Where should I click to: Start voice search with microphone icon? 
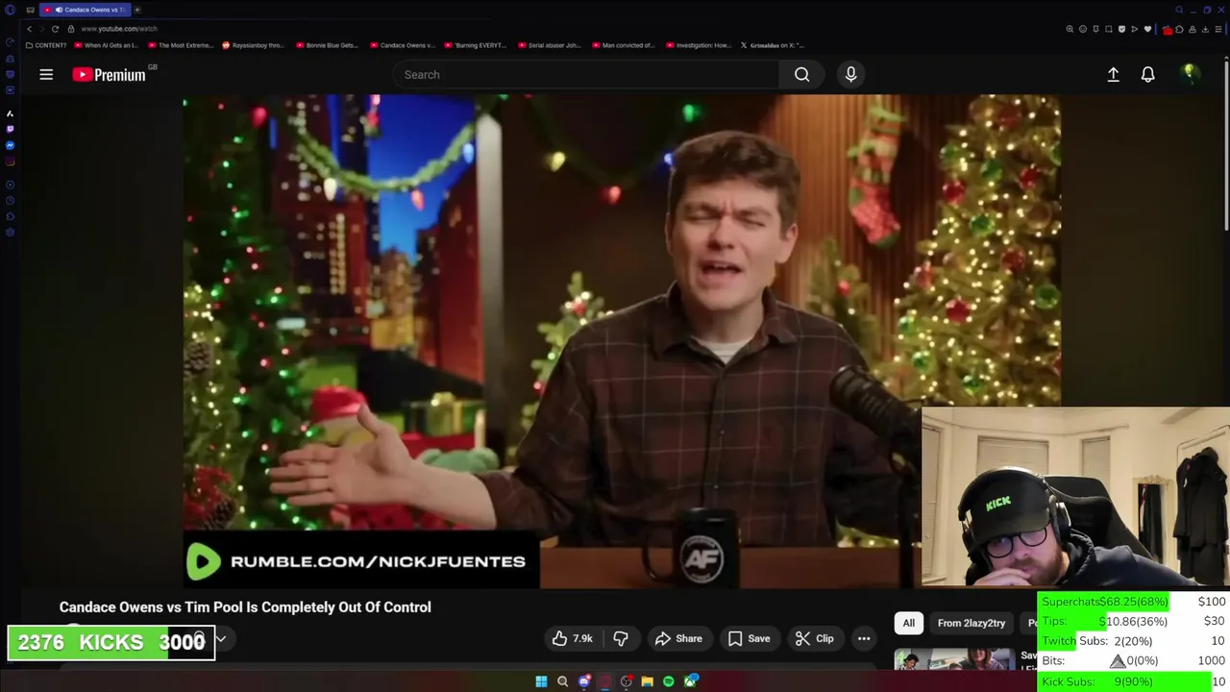850,74
